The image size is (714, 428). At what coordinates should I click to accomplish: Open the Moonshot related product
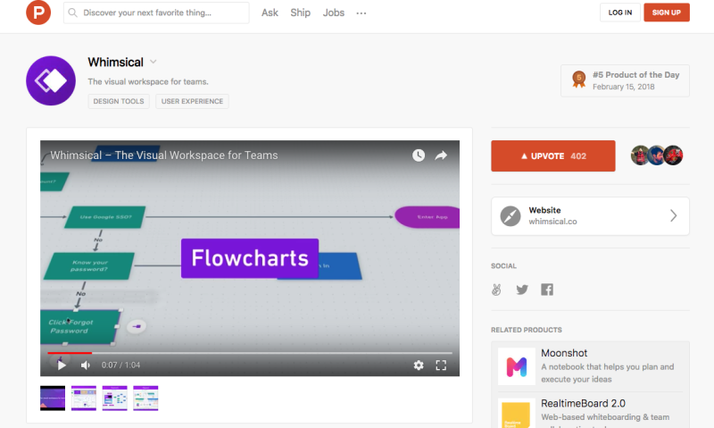[590, 366]
